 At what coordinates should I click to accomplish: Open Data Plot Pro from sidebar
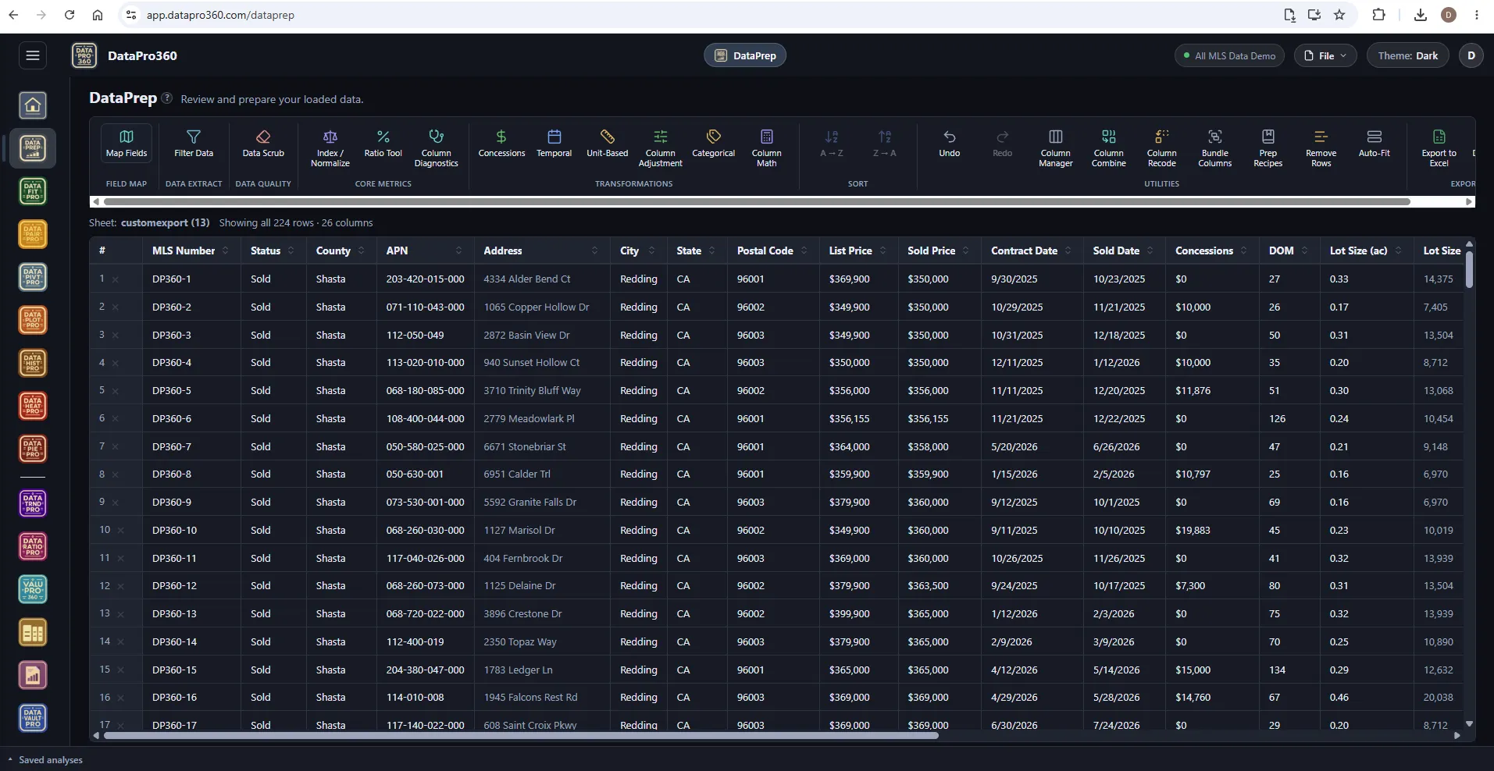pos(33,320)
